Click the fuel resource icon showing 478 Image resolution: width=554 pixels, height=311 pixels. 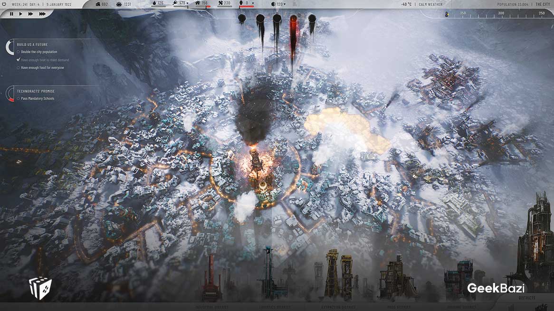tap(175, 3)
